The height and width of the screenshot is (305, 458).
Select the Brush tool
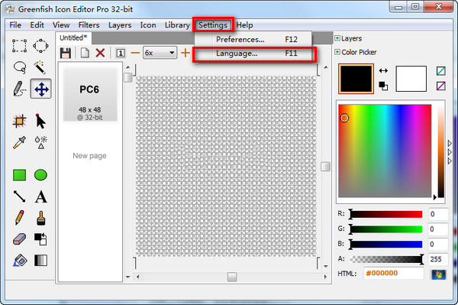pos(41,218)
